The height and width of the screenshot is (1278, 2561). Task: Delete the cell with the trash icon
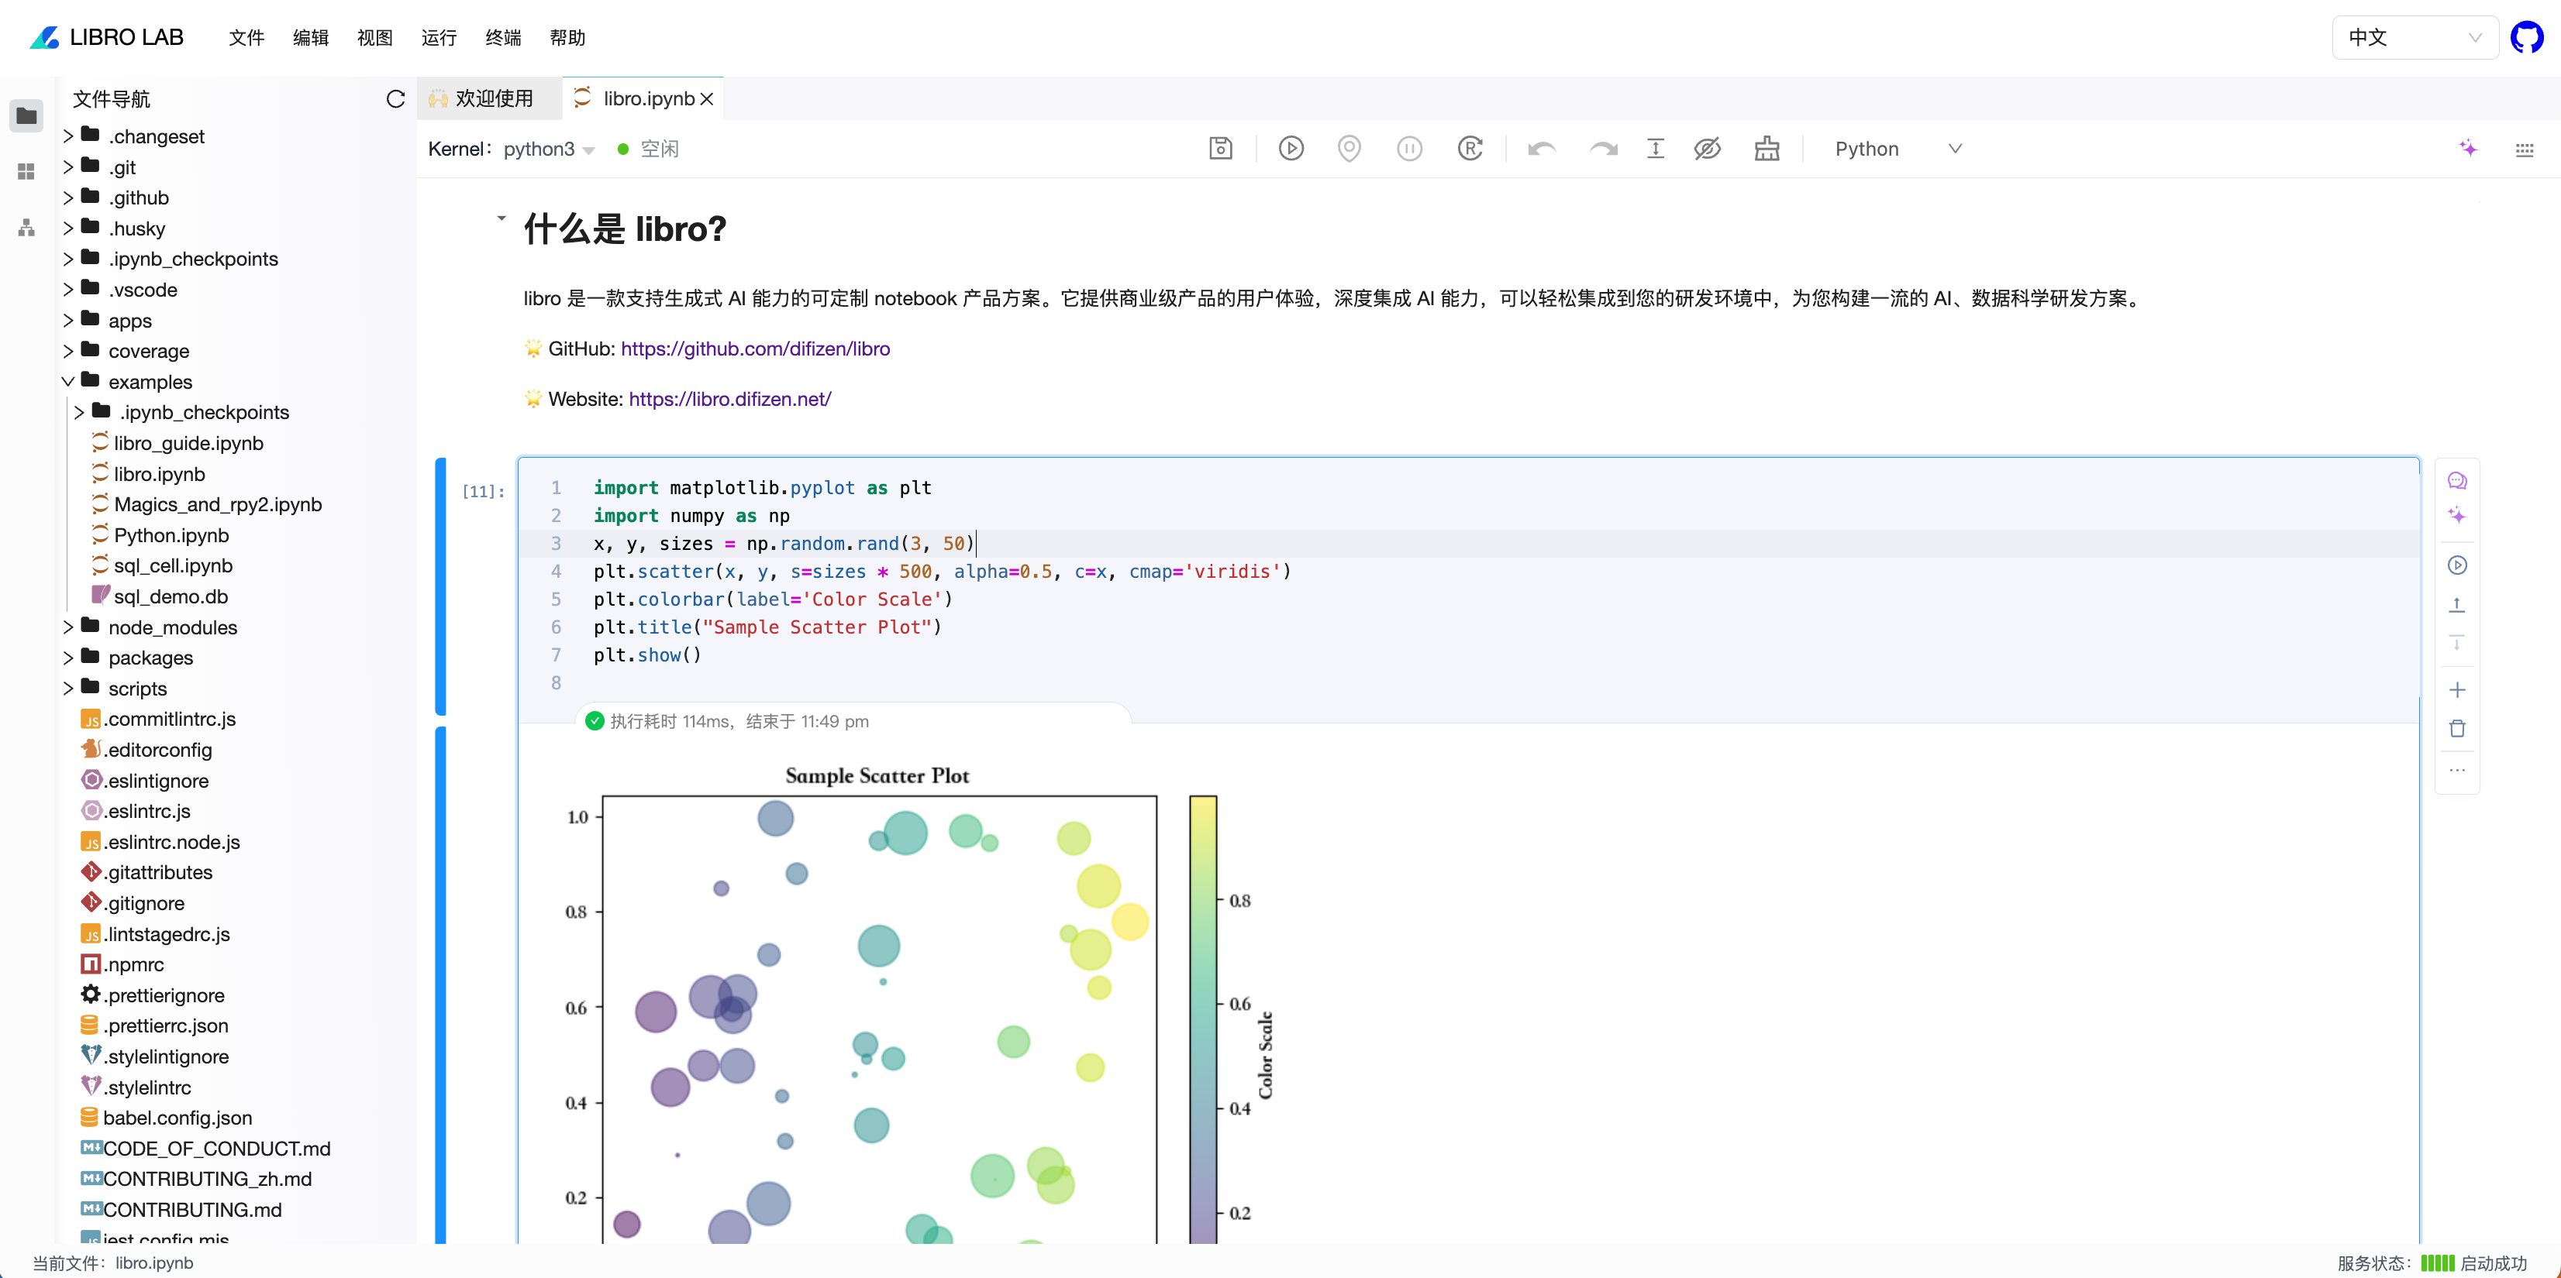tap(2456, 730)
